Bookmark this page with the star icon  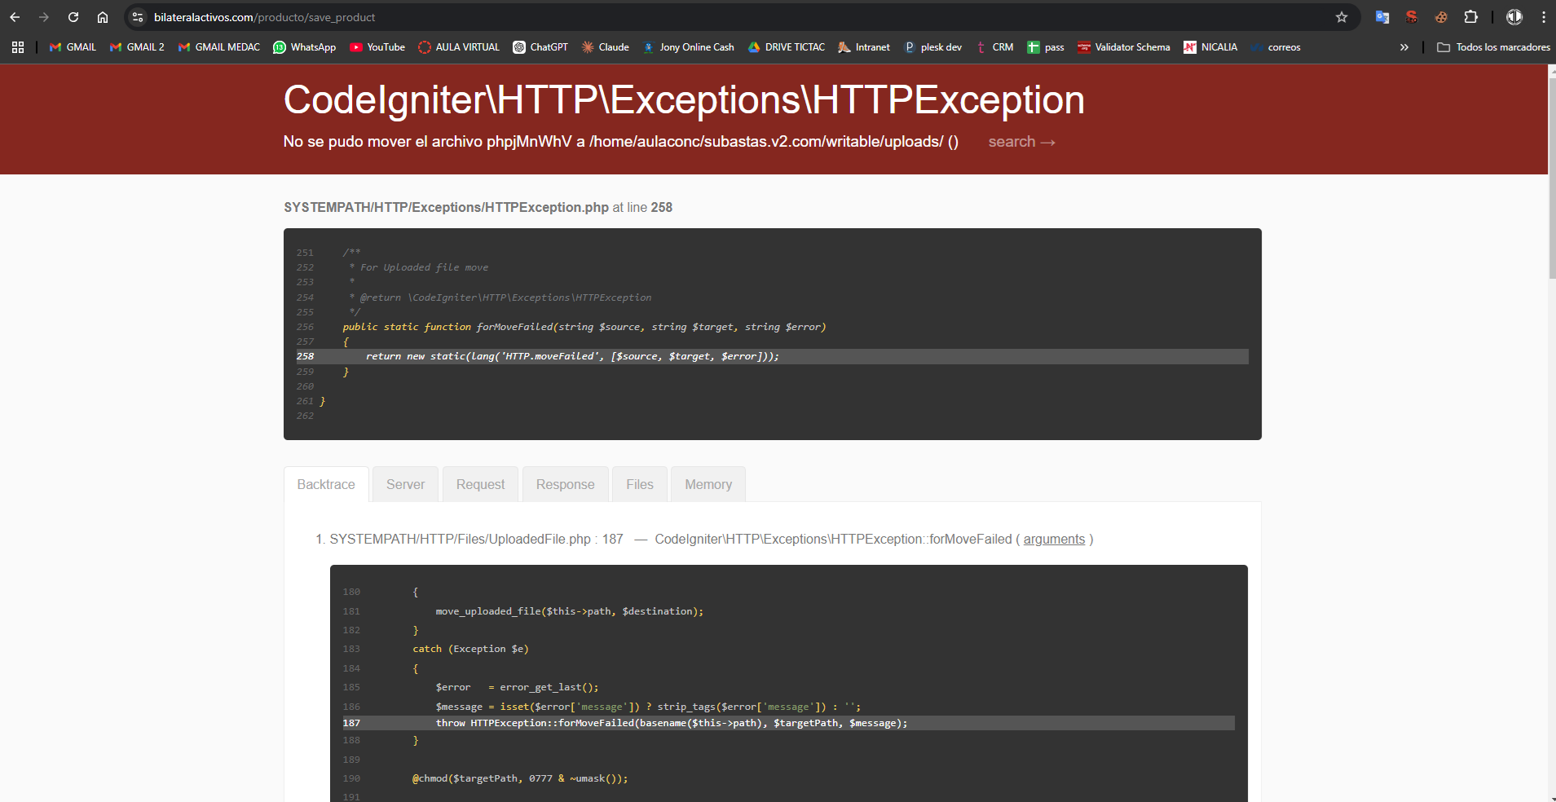pos(1342,17)
